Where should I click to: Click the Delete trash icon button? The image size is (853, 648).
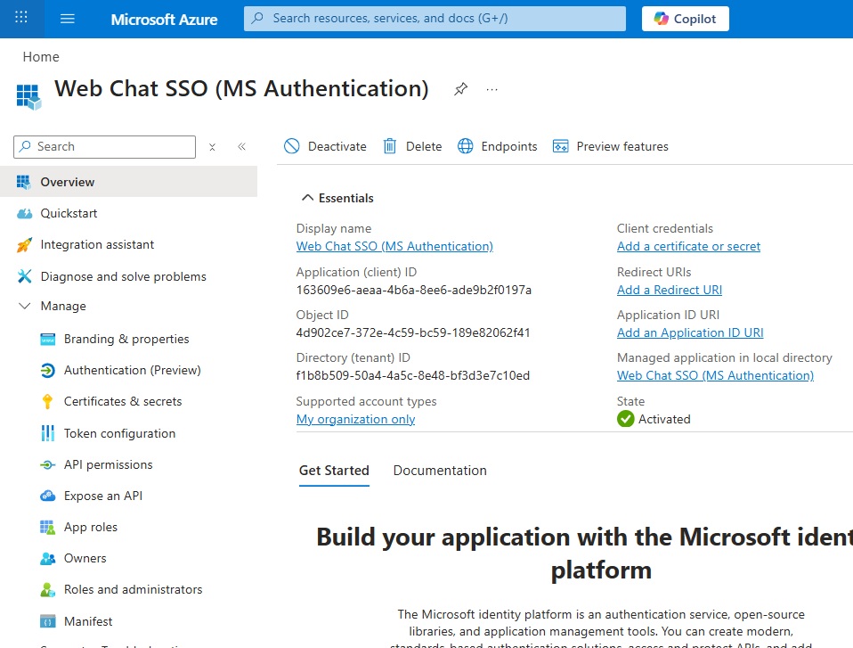click(x=390, y=146)
